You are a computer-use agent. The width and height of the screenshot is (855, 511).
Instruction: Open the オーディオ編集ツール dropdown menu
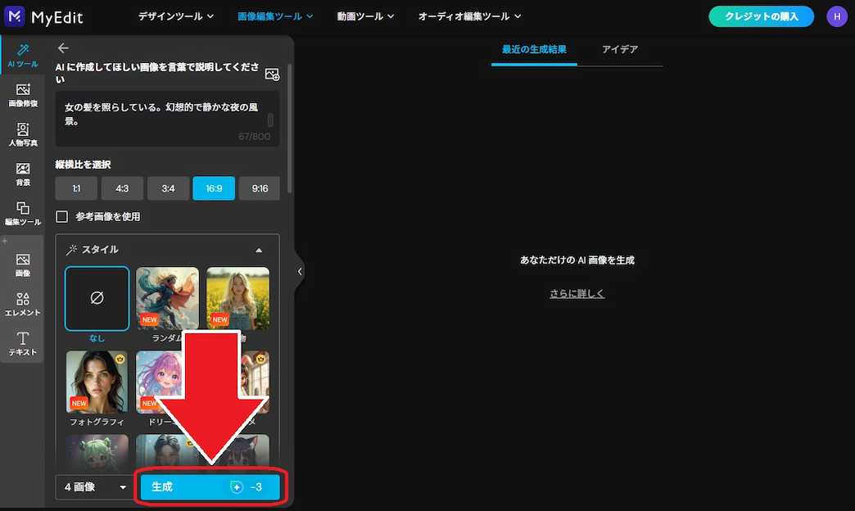point(469,16)
